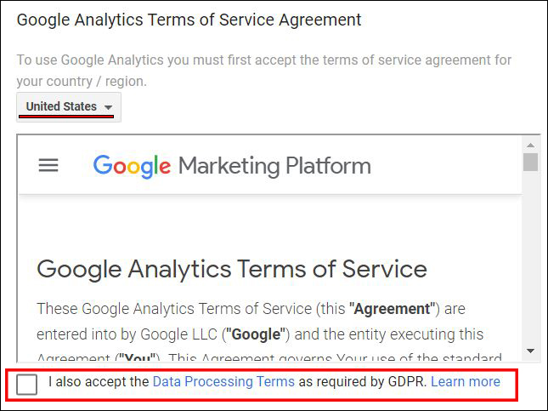Click the Google Analytics Terms of Service heading
Viewport: 548px width, 411px height.
tap(232, 269)
